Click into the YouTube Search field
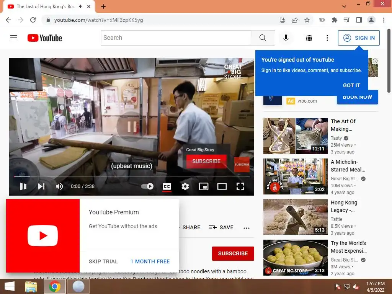 pos(176,38)
